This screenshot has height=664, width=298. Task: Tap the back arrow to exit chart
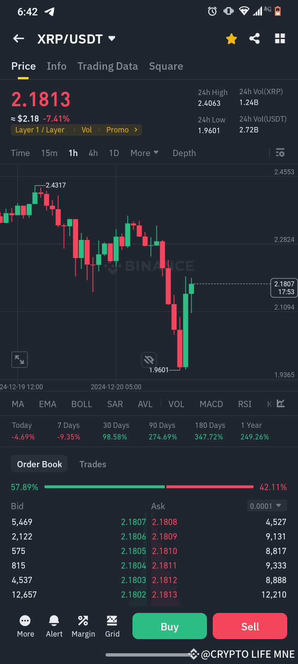(x=18, y=38)
